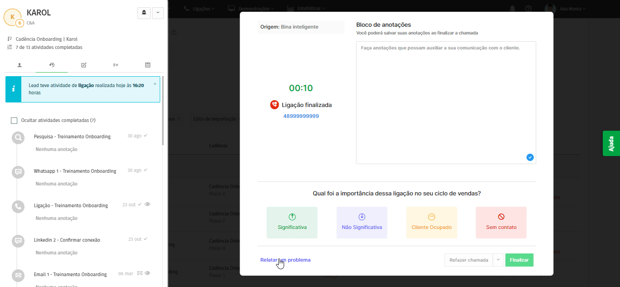The height and width of the screenshot is (287, 620).
Task: Click the dialed phone number 48999999999
Action: click(301, 116)
